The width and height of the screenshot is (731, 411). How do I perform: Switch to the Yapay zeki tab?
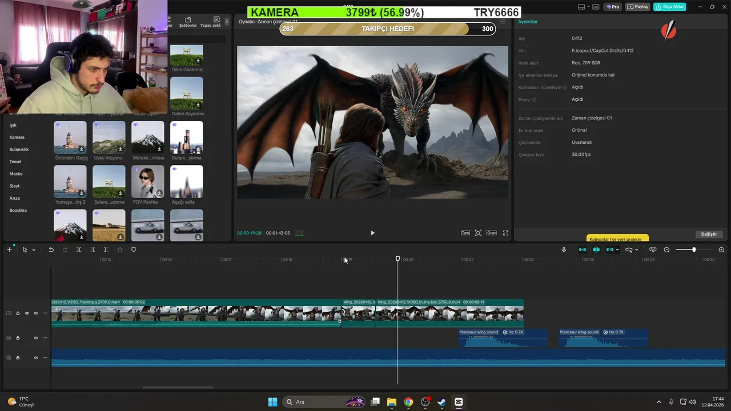click(x=210, y=22)
